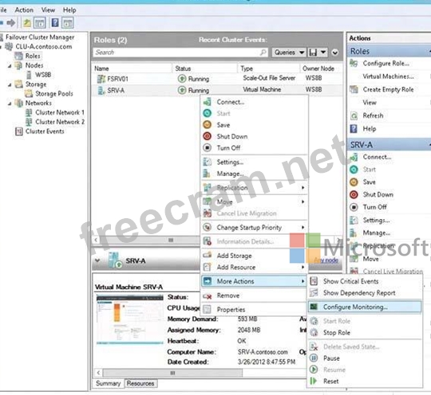Click the round expand chevron beside Queries
Screen dimensions: 431x395
(x=334, y=52)
